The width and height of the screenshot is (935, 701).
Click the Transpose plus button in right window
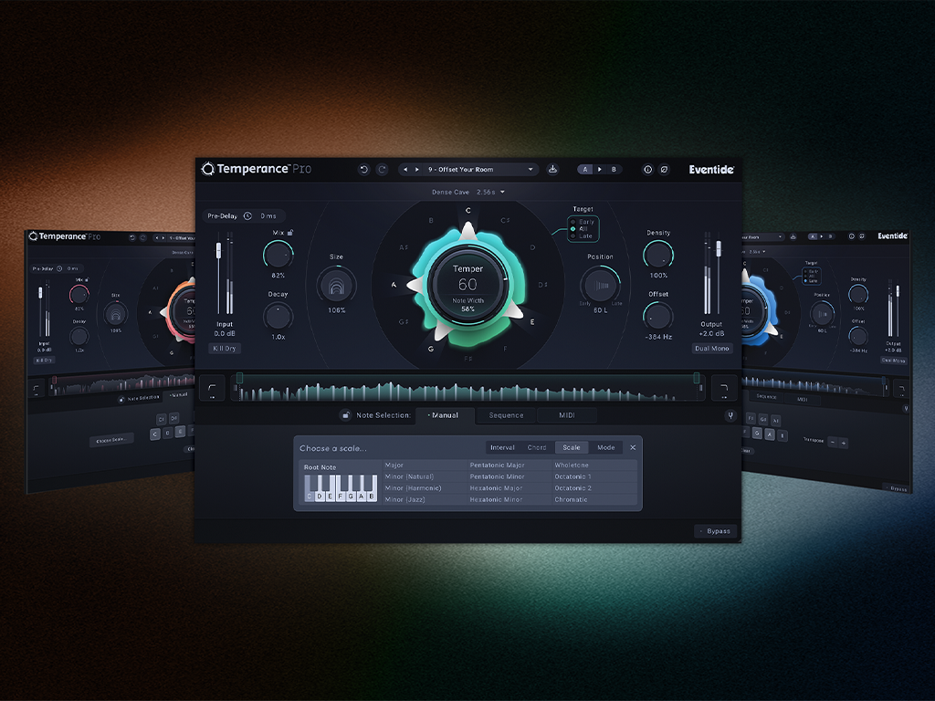844,443
